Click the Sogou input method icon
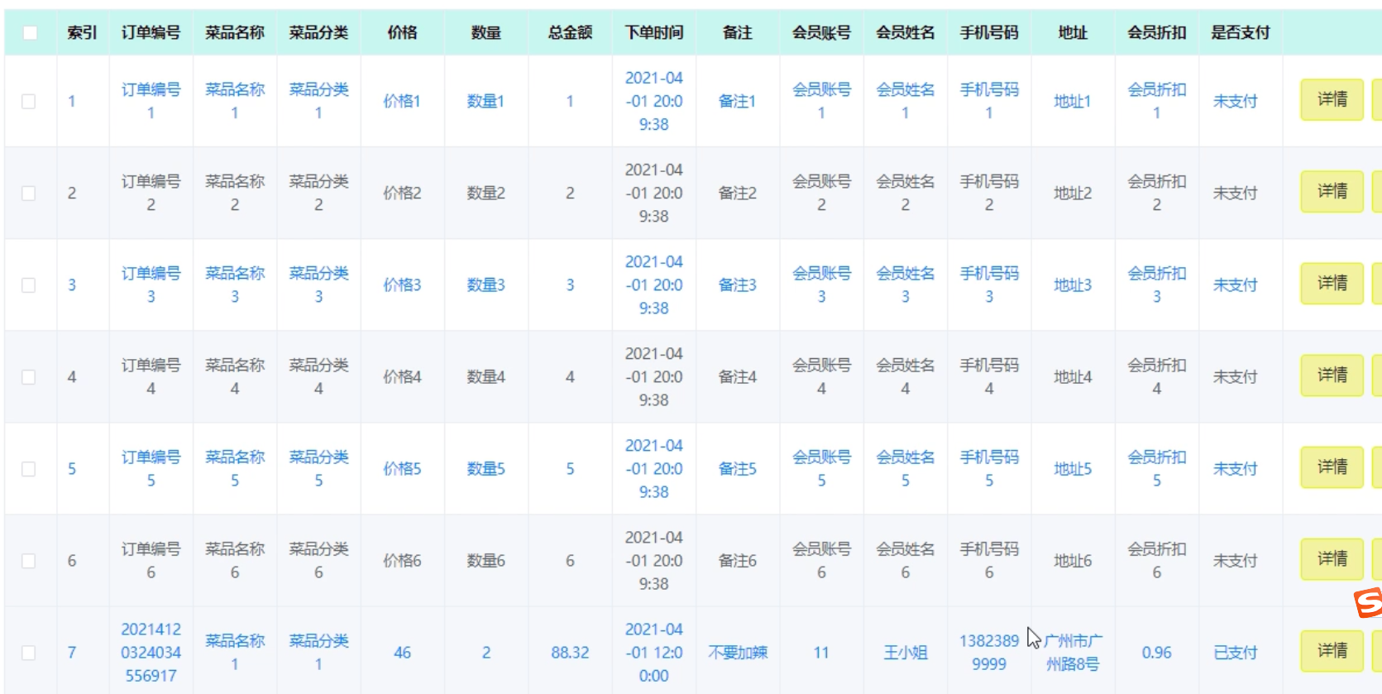1382x694 pixels. [x=1368, y=602]
